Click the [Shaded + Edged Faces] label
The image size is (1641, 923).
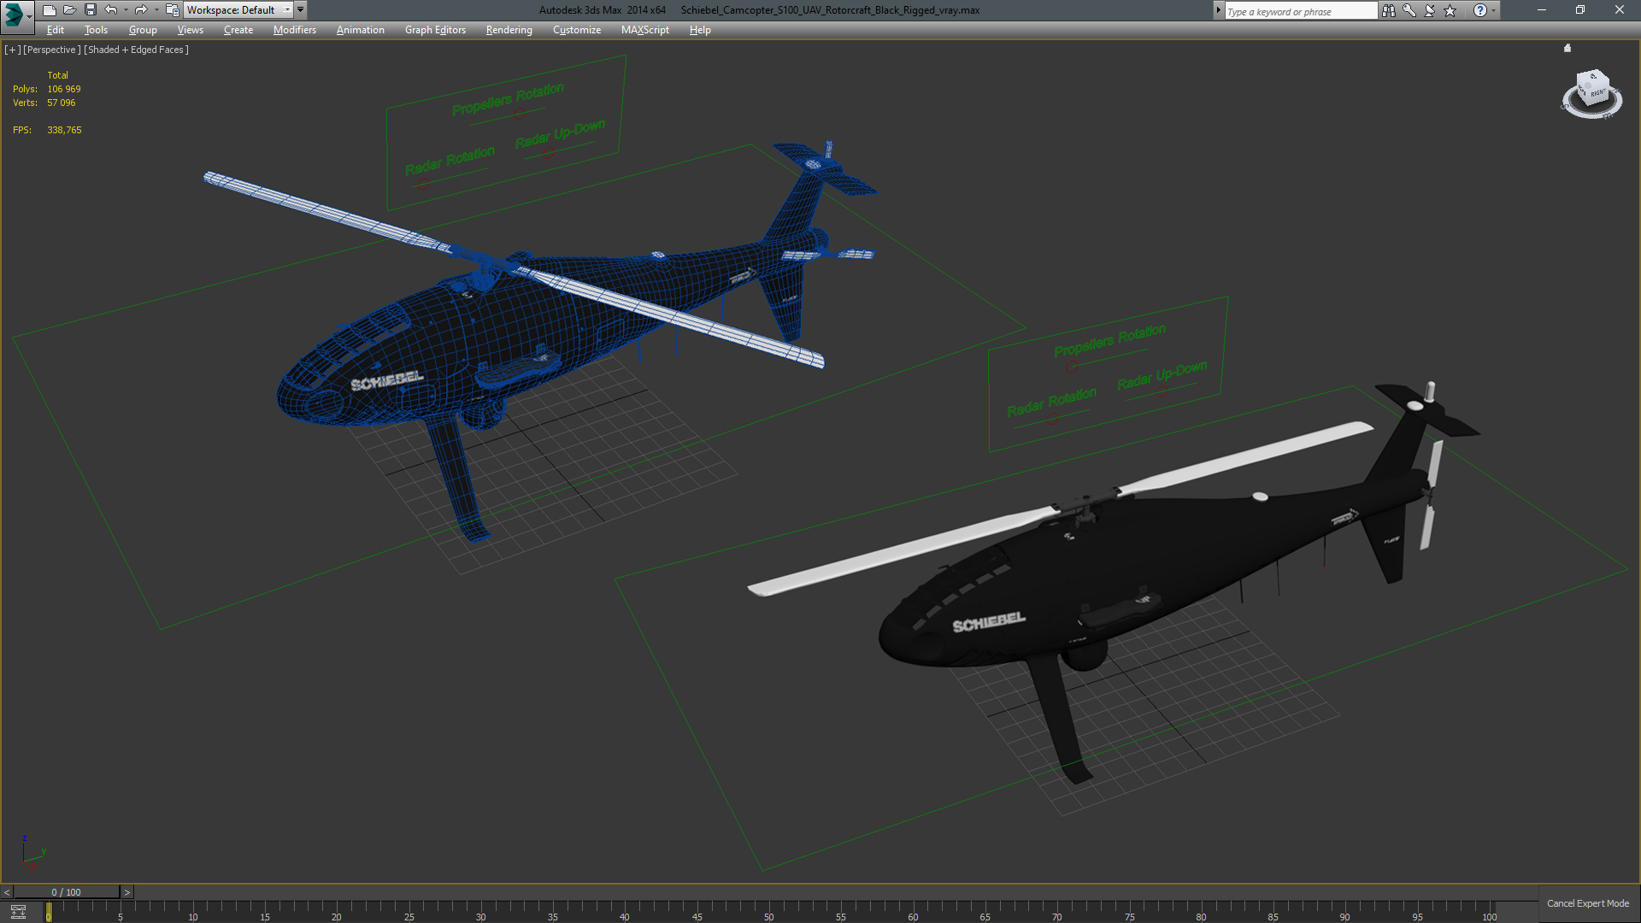[x=136, y=50]
